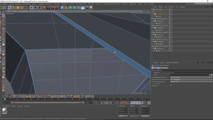The height and width of the screenshot is (120, 213).
Task: Toggle enable checkmark of Subdivision Surface.4
Action: [172, 39]
